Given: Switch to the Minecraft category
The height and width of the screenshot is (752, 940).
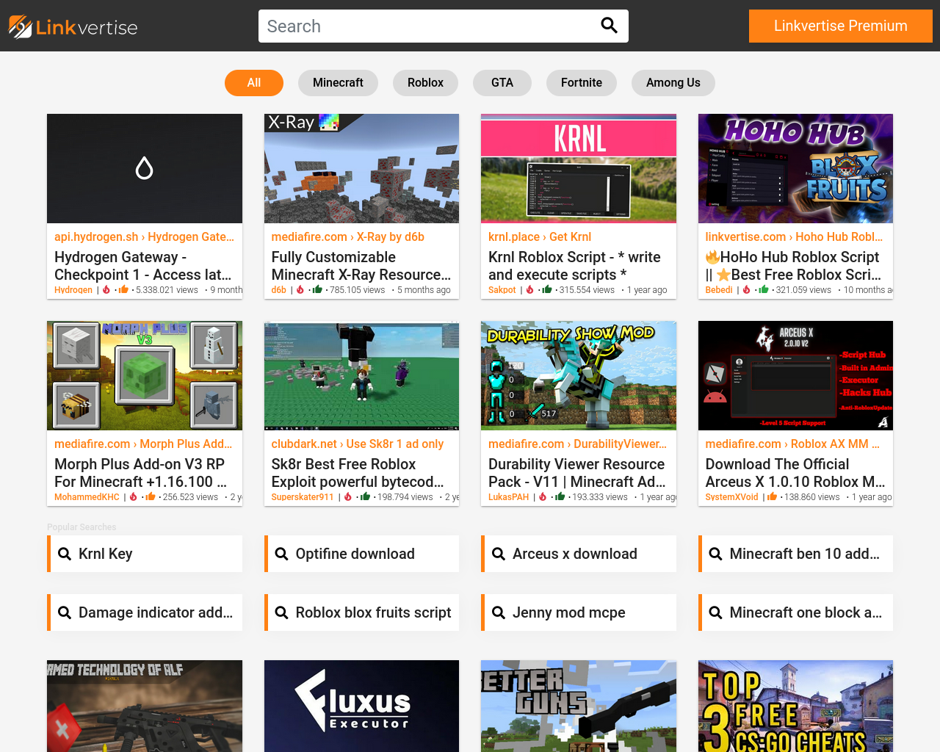Looking at the screenshot, I should (x=338, y=83).
